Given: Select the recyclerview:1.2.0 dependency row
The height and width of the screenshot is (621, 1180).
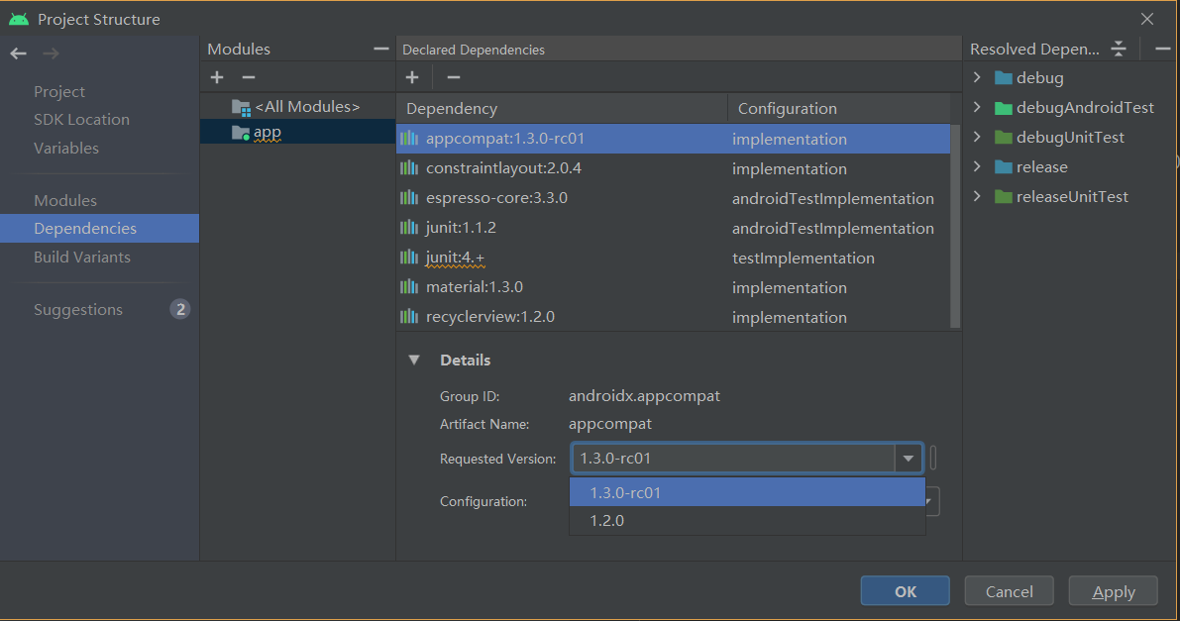Looking at the screenshot, I should pyautogui.click(x=674, y=317).
